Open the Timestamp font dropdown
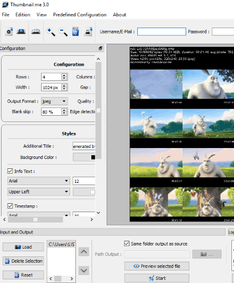The image size is (234, 283). click(x=38, y=214)
